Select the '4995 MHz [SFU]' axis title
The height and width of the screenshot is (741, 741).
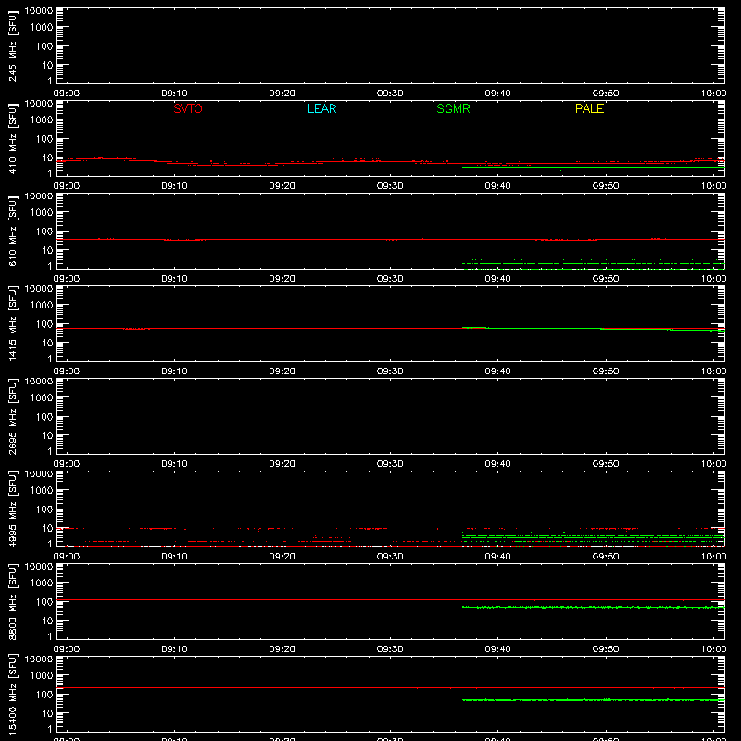[13, 509]
